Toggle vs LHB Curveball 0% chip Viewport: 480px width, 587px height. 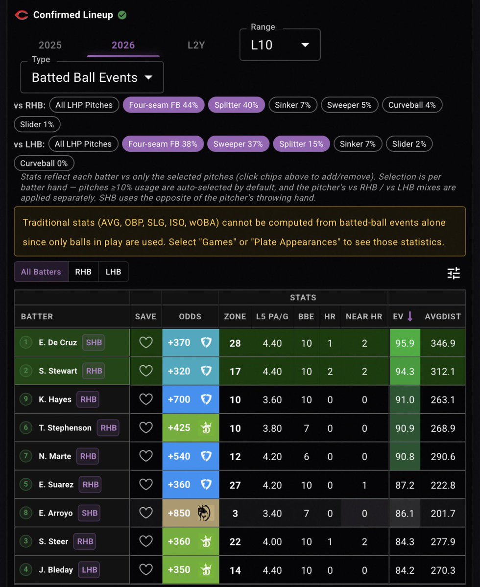44,164
